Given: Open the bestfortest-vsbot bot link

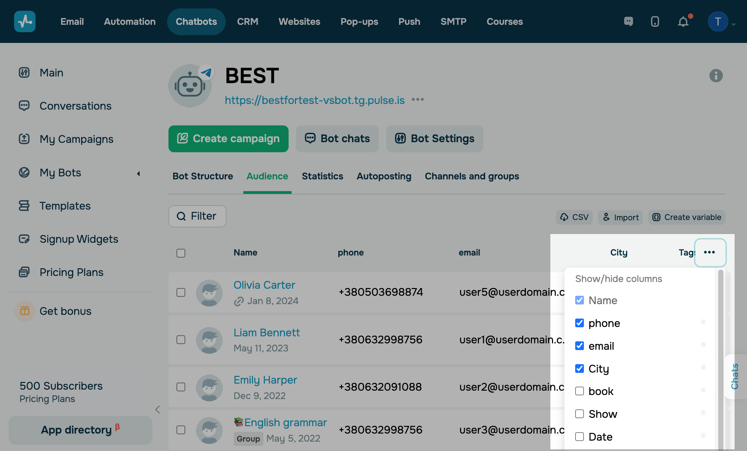Looking at the screenshot, I should point(314,100).
